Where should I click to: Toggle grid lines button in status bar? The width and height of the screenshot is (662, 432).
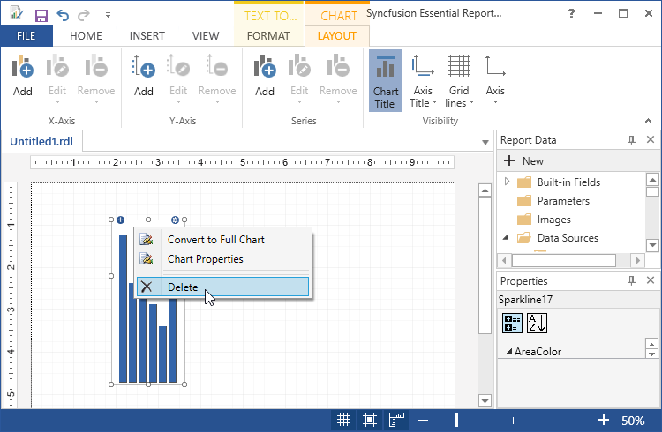343,421
